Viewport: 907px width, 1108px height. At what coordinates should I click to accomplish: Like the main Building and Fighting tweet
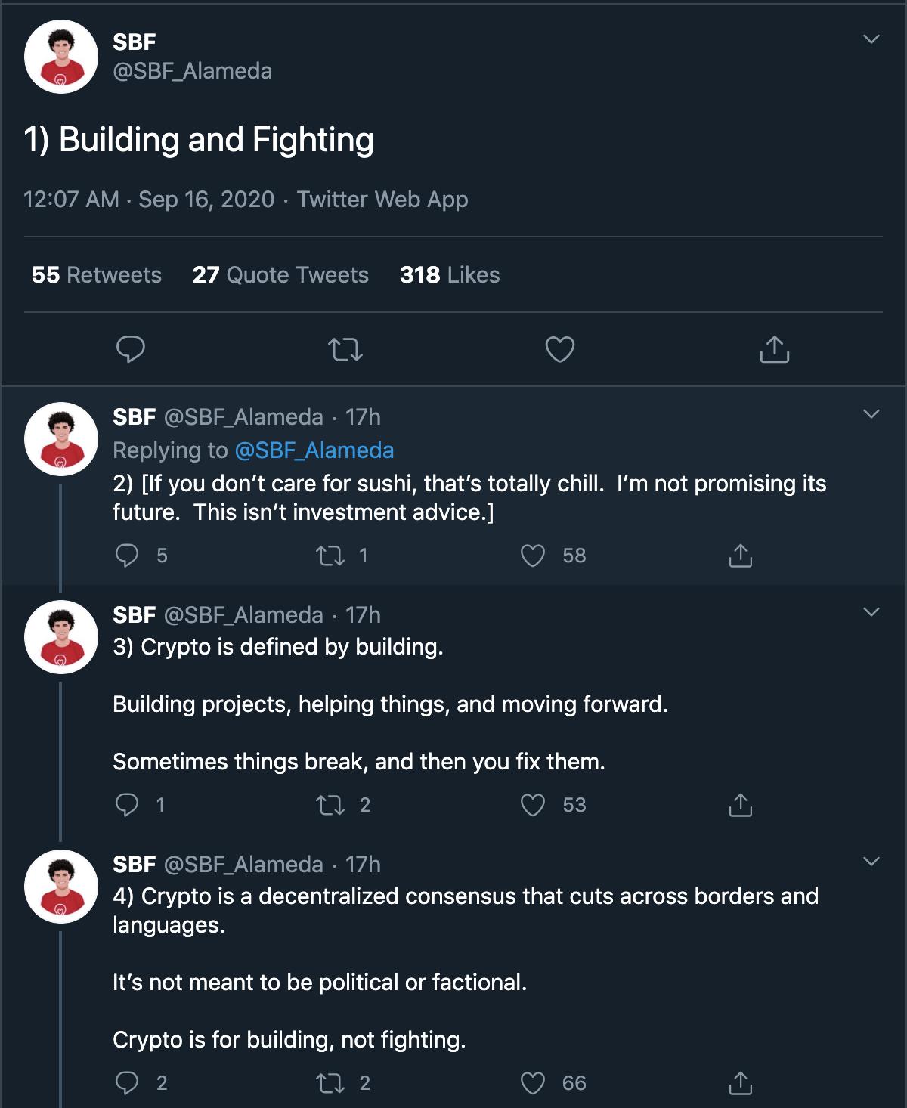[560, 349]
